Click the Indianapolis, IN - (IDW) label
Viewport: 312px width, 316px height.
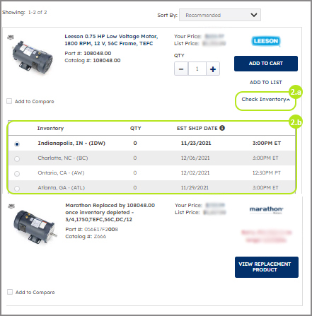(71, 143)
